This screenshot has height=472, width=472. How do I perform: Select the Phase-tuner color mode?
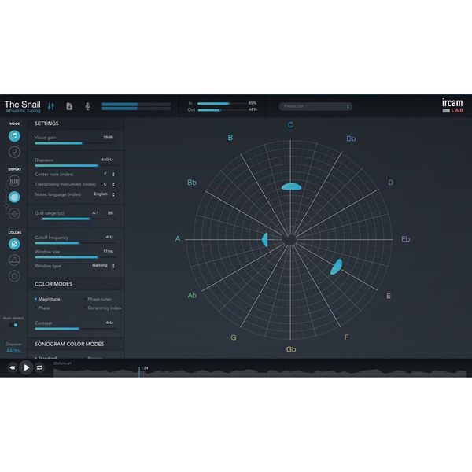tap(98, 299)
